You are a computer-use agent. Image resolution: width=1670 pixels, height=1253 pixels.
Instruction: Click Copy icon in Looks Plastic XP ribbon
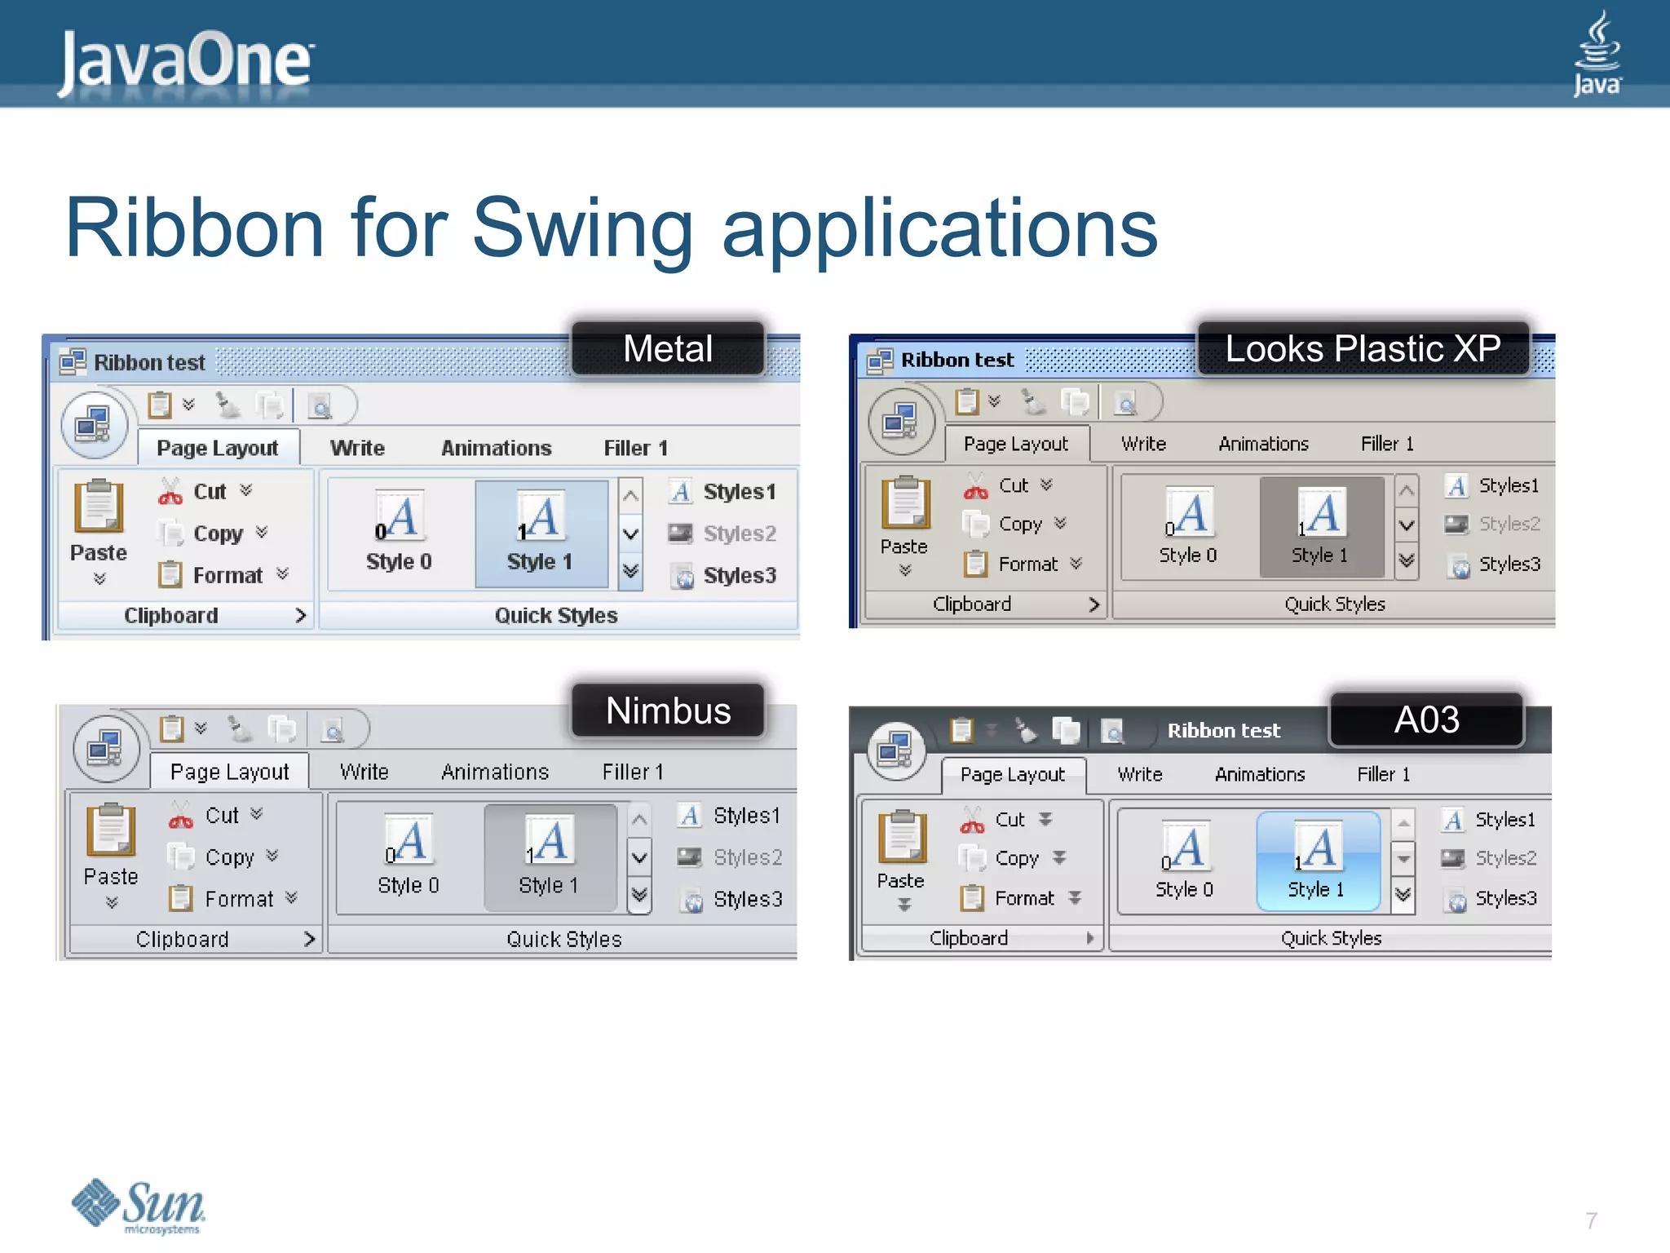(x=975, y=524)
